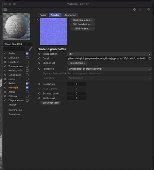Switch to the Basis tab
Screen dimensions: 154x170
tap(43, 15)
